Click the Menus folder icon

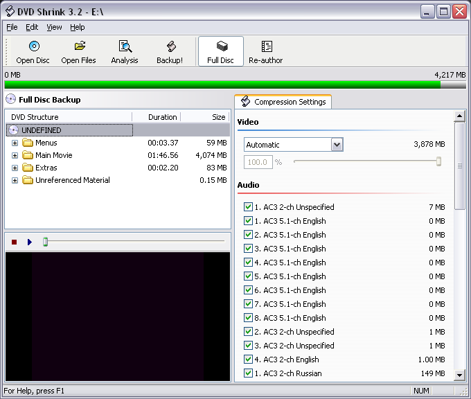pyautogui.click(x=28, y=143)
